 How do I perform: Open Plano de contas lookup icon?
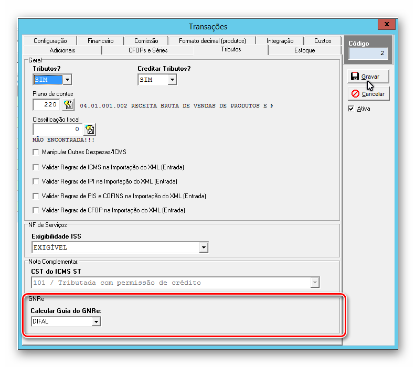click(x=68, y=105)
